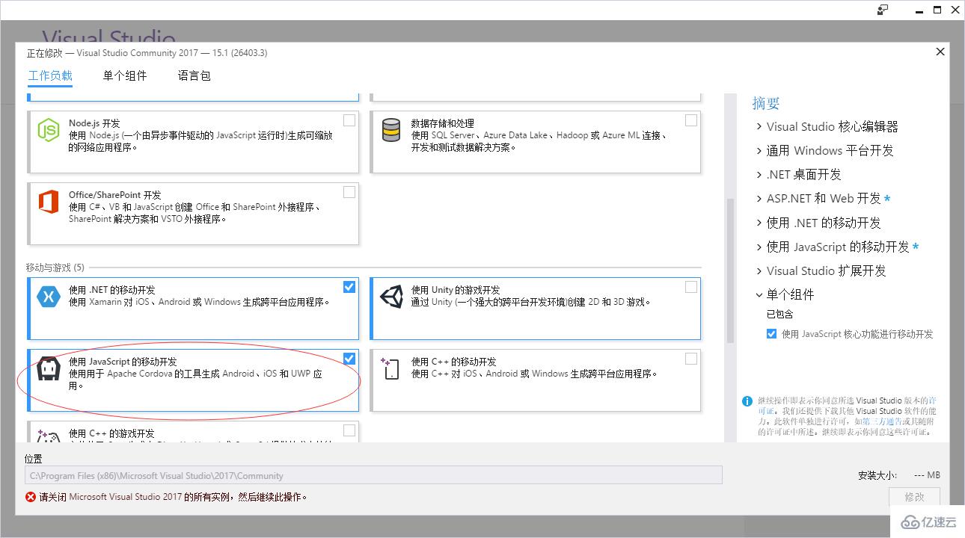Click the Xamarin .NET mobile icon

coord(49,297)
